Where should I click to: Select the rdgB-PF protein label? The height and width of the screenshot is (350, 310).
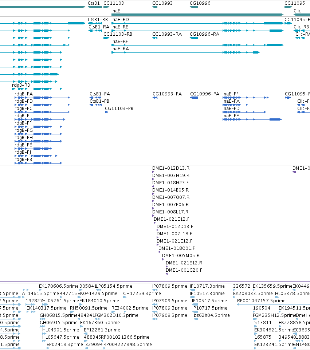[x=23, y=123]
